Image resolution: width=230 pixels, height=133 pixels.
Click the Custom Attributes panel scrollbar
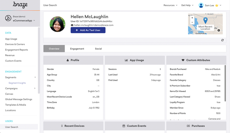click(x=225, y=83)
